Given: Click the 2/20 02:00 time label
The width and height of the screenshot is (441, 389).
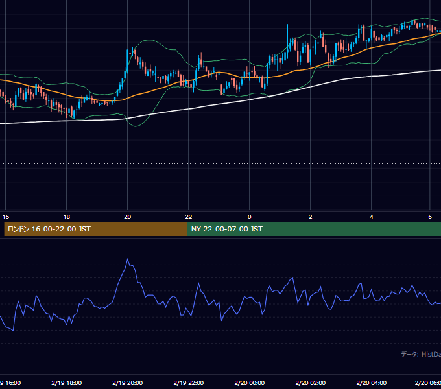Looking at the screenshot, I should pos(311,383).
